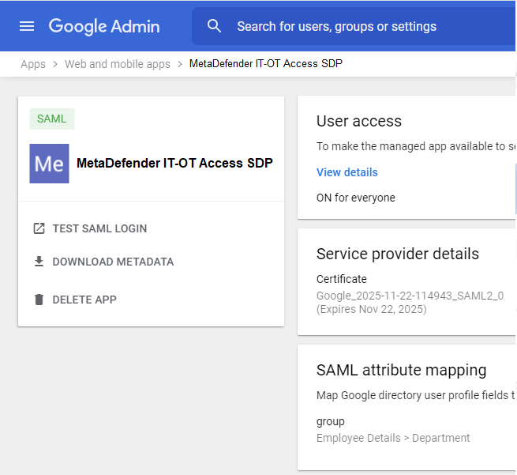
Task: Click the Google Admin logo
Action: 104,26
